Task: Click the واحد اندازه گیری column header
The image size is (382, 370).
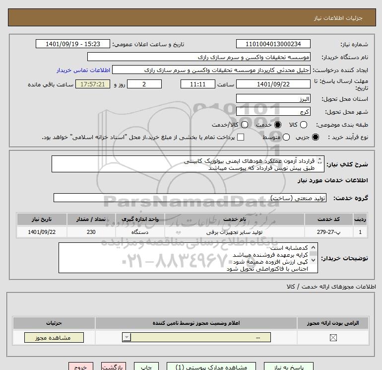Action: click(140, 219)
